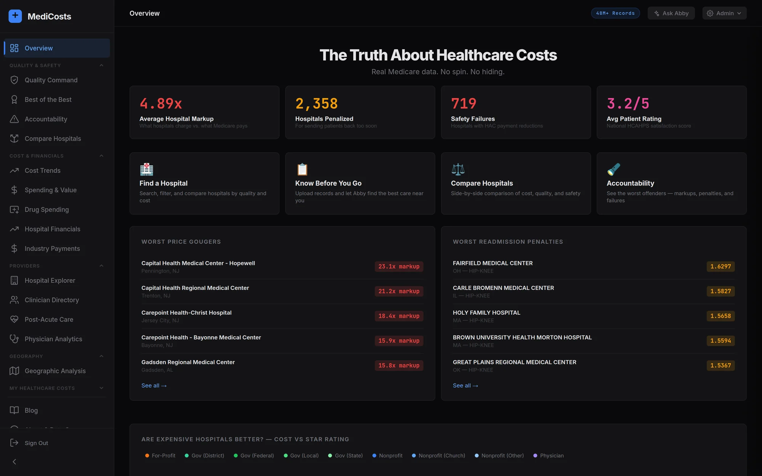The width and height of the screenshot is (762, 476).
Task: Click Gadsden Regional Medical Center row
Action: [282, 366]
